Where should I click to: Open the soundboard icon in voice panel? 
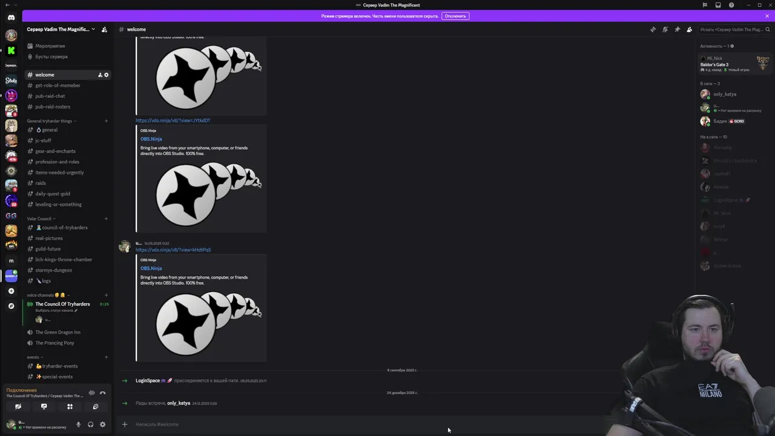coord(96,407)
